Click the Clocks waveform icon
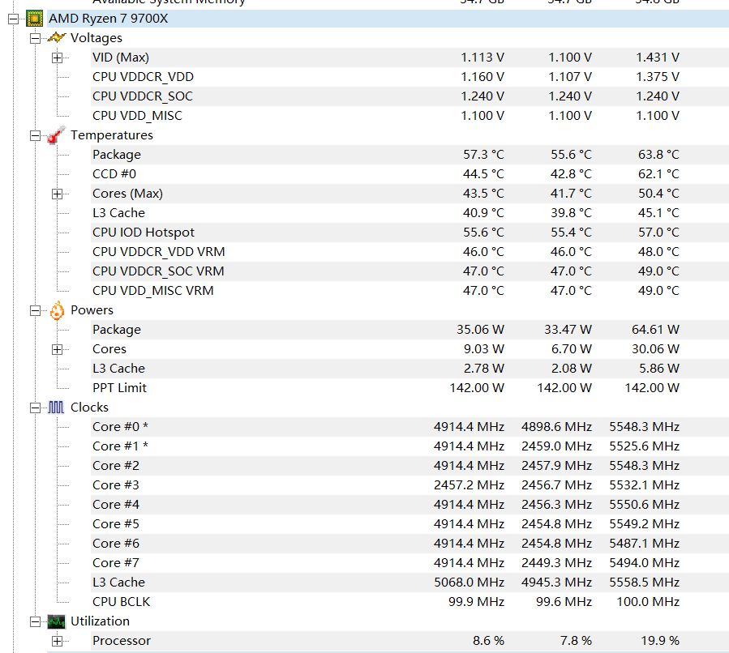Image resolution: width=729 pixels, height=653 pixels. 55,407
